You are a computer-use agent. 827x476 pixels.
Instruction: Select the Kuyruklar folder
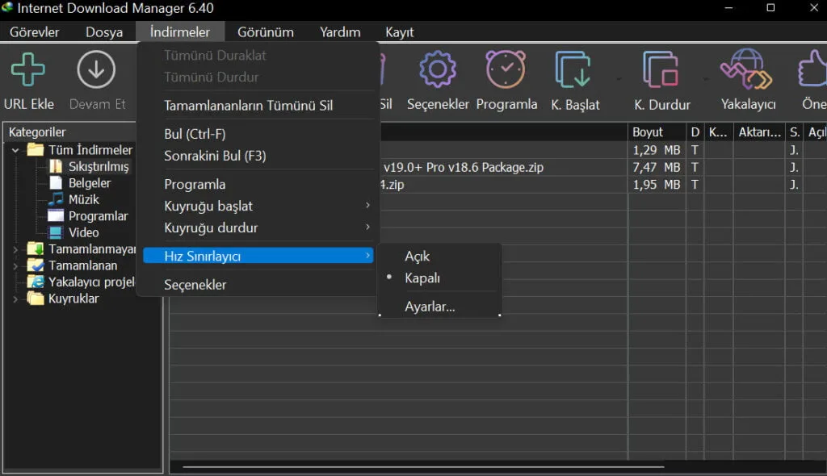(x=63, y=299)
